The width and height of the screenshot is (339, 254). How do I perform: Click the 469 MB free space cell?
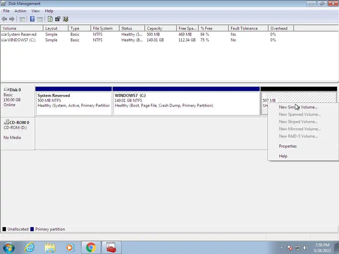click(185, 34)
